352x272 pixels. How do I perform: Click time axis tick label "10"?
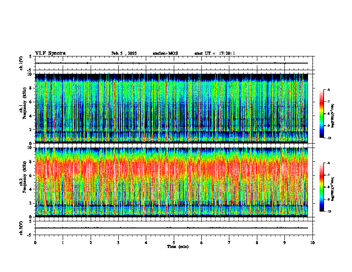(x=312, y=243)
